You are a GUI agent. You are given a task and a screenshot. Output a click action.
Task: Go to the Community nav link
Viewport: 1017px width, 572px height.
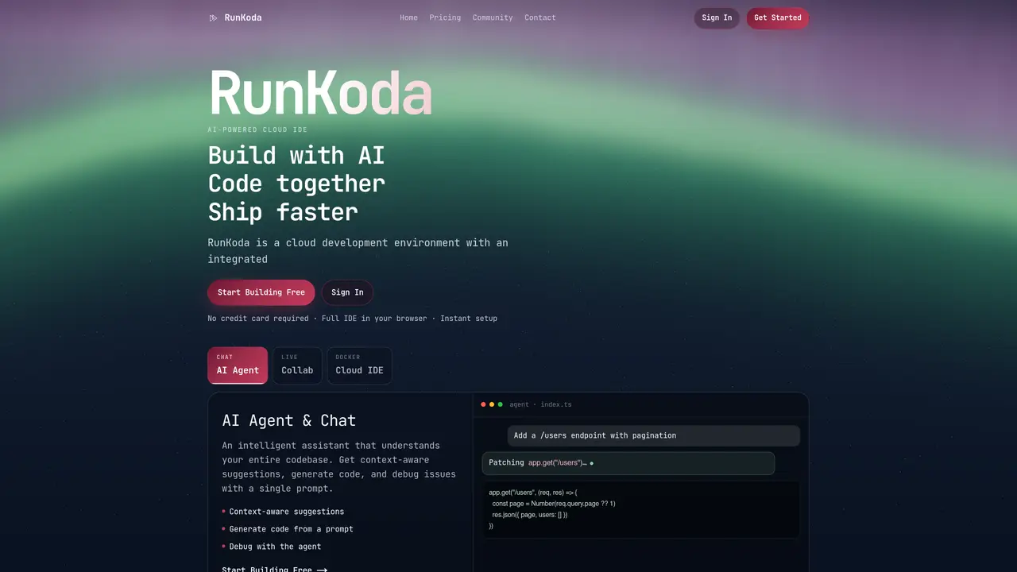click(x=493, y=17)
